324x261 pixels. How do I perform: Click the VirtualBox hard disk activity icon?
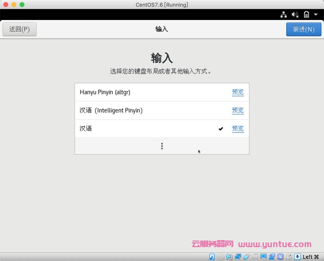[x=212, y=257]
